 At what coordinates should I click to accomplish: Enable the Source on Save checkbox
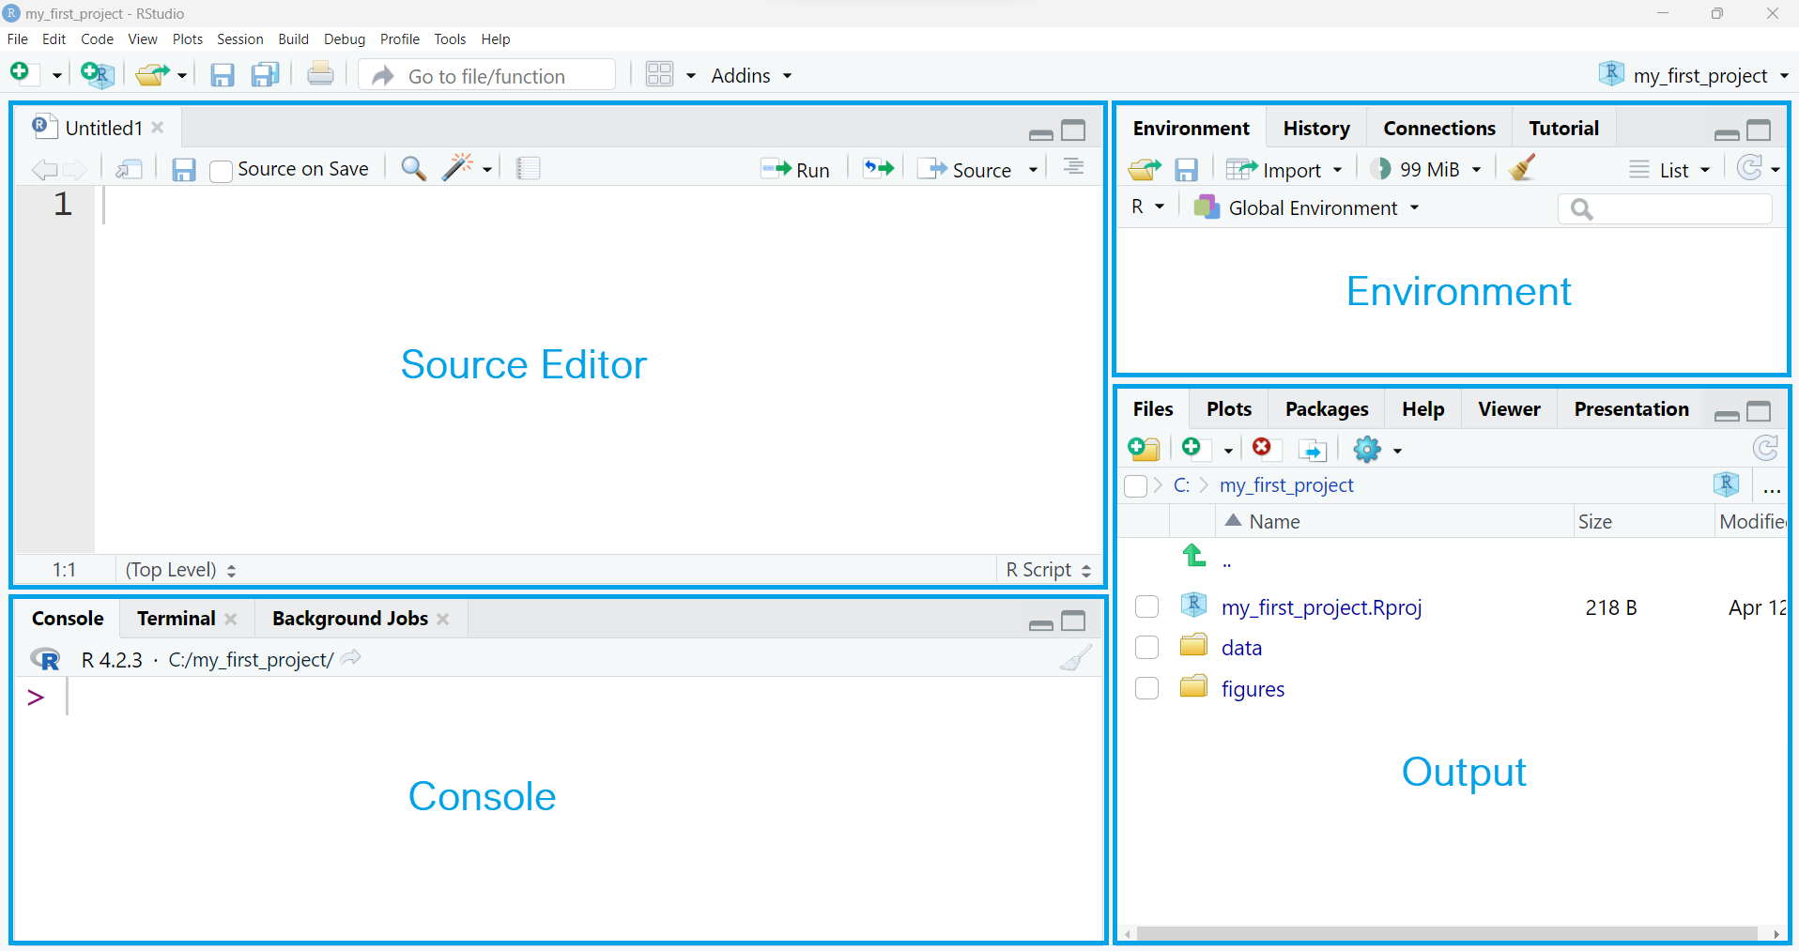221,171
